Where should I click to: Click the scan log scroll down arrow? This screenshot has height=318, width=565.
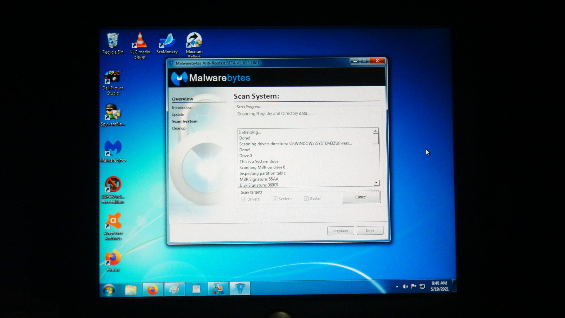click(x=376, y=183)
